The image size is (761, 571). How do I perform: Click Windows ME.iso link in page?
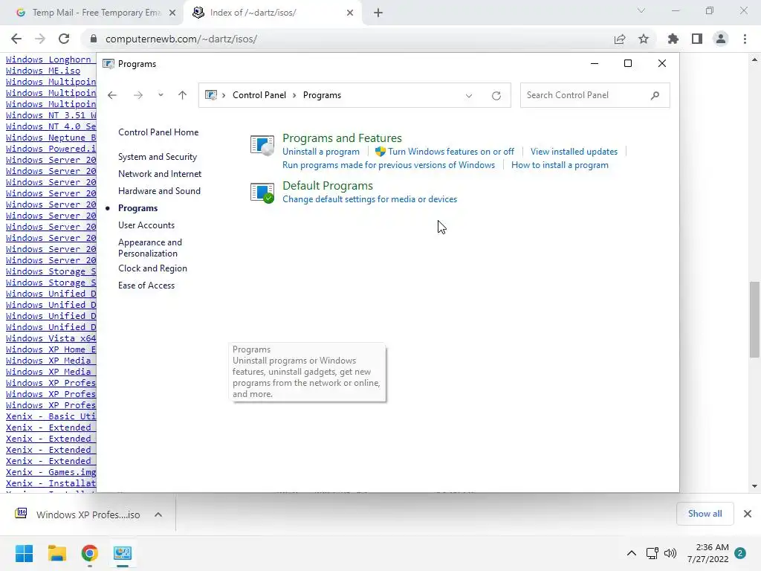pyautogui.click(x=43, y=71)
